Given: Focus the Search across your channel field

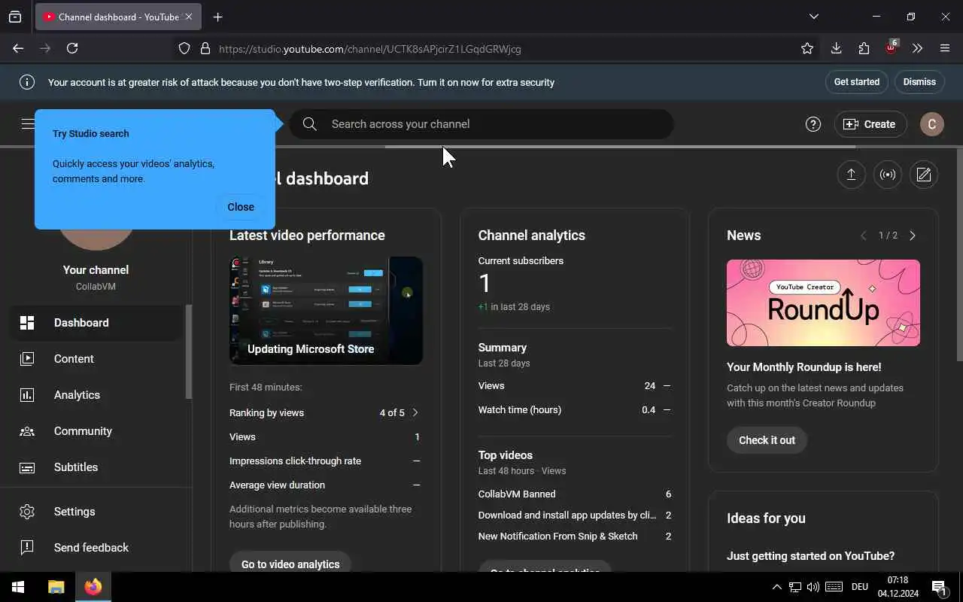Looking at the screenshot, I should pos(481,124).
